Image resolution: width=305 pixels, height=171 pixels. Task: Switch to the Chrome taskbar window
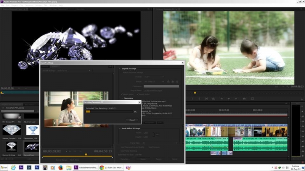(x=111, y=168)
